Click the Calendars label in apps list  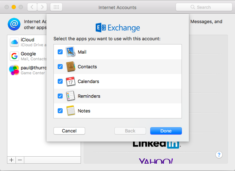tap(88, 81)
